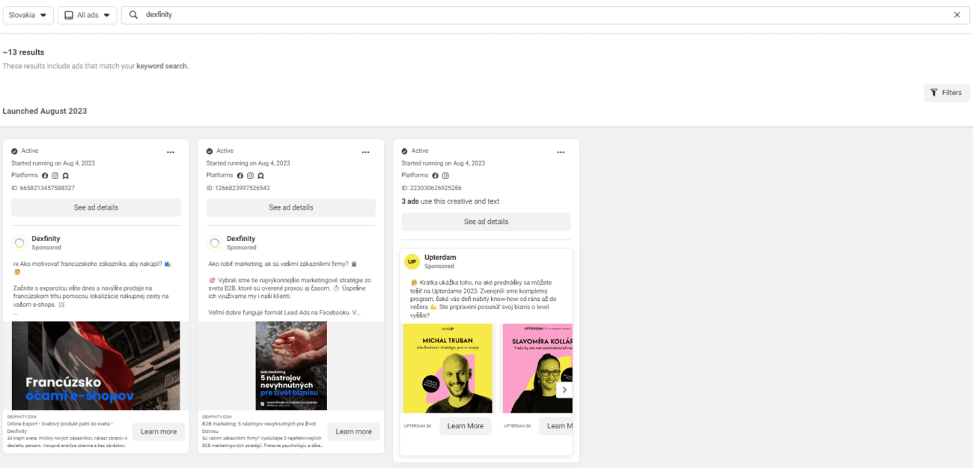Click the Facebook platform icon on the Upterdam ad
The width and height of the screenshot is (973, 468).
[436, 175]
